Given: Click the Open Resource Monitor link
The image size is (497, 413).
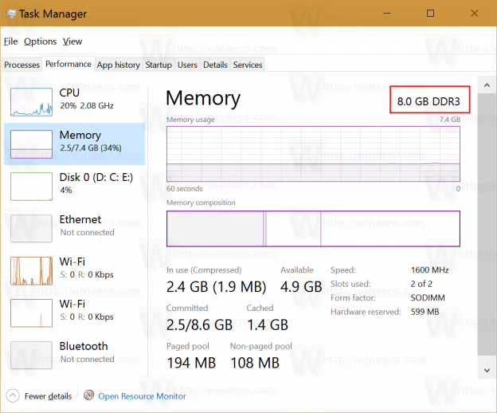Looking at the screenshot, I should pyautogui.click(x=142, y=396).
